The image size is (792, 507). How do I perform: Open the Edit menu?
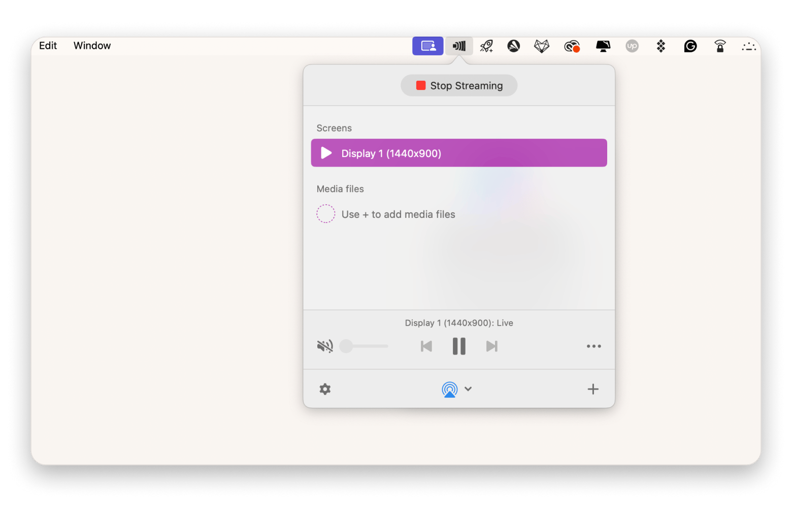click(x=48, y=46)
